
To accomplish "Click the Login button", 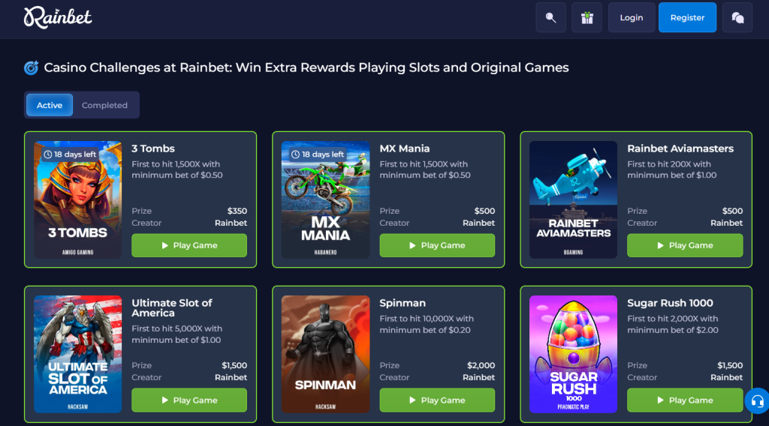I will [631, 18].
